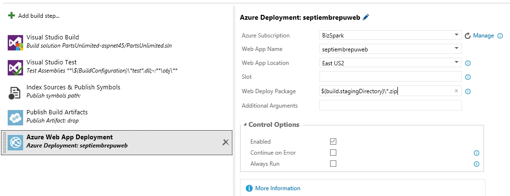Click the Web App Name label

coord(262,49)
